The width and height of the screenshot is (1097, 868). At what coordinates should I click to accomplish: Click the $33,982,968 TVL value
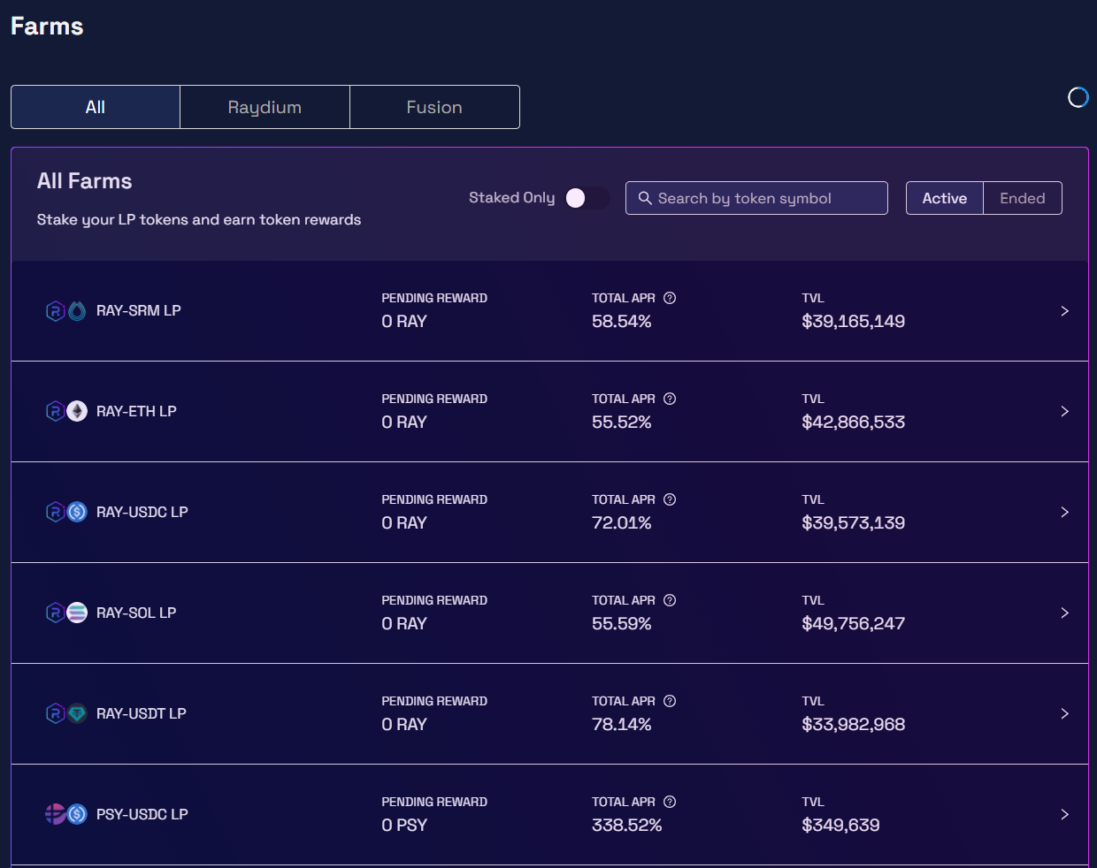(854, 725)
